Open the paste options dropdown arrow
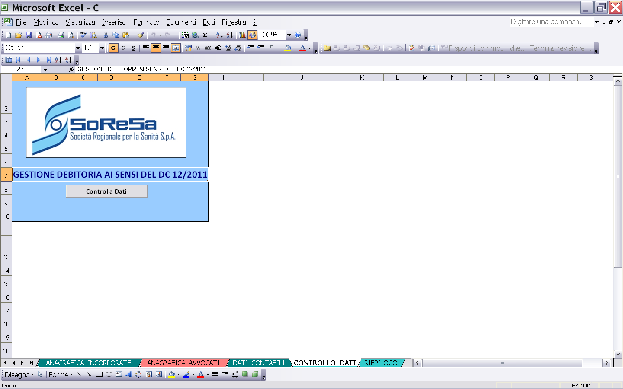 pyautogui.click(x=133, y=35)
